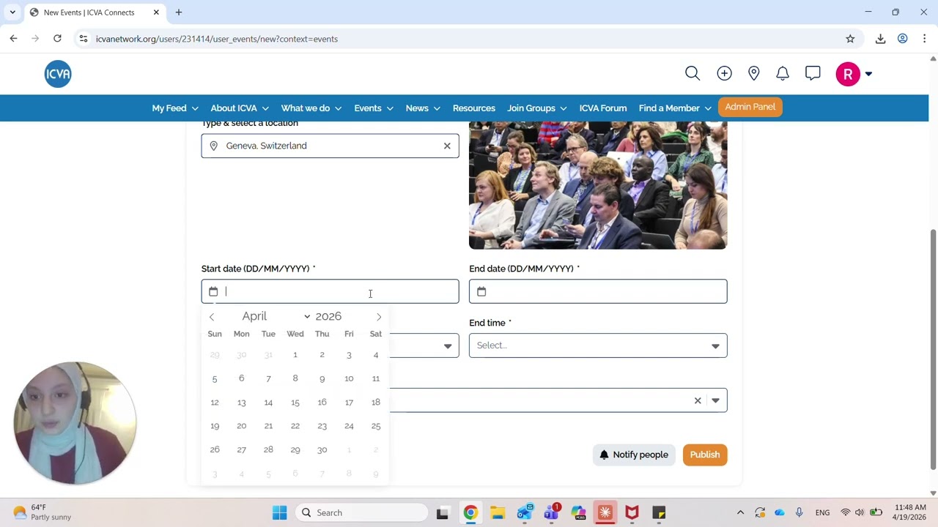Image resolution: width=938 pixels, height=527 pixels.
Task: Open a new browser tab
Action: pos(179,12)
